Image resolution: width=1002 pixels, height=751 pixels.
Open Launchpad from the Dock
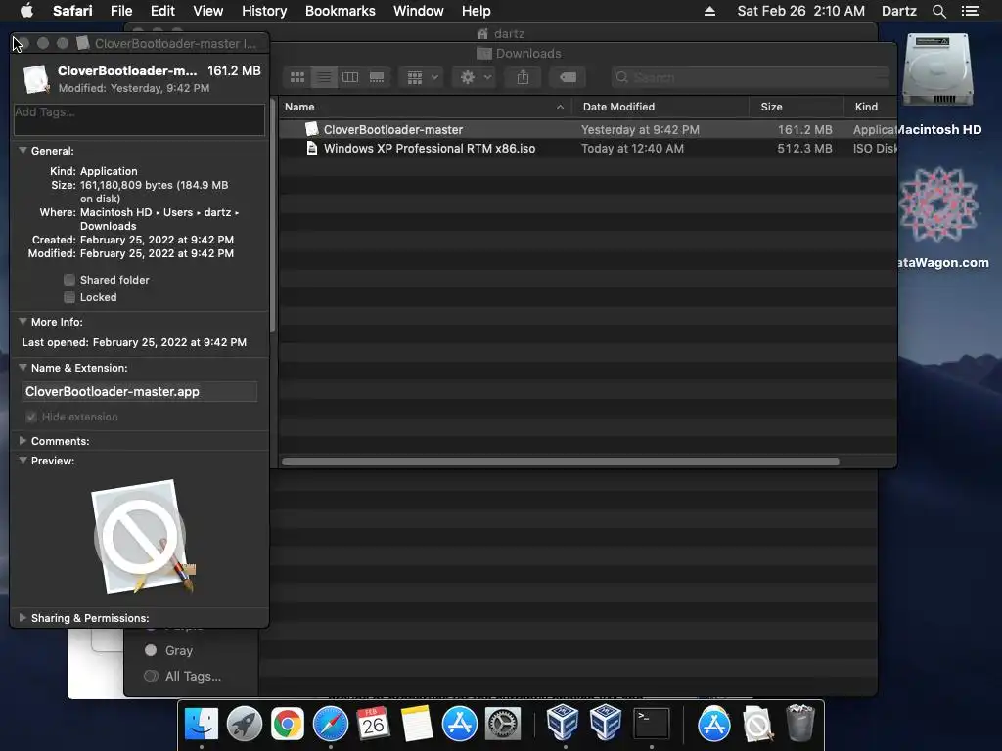pyautogui.click(x=244, y=724)
